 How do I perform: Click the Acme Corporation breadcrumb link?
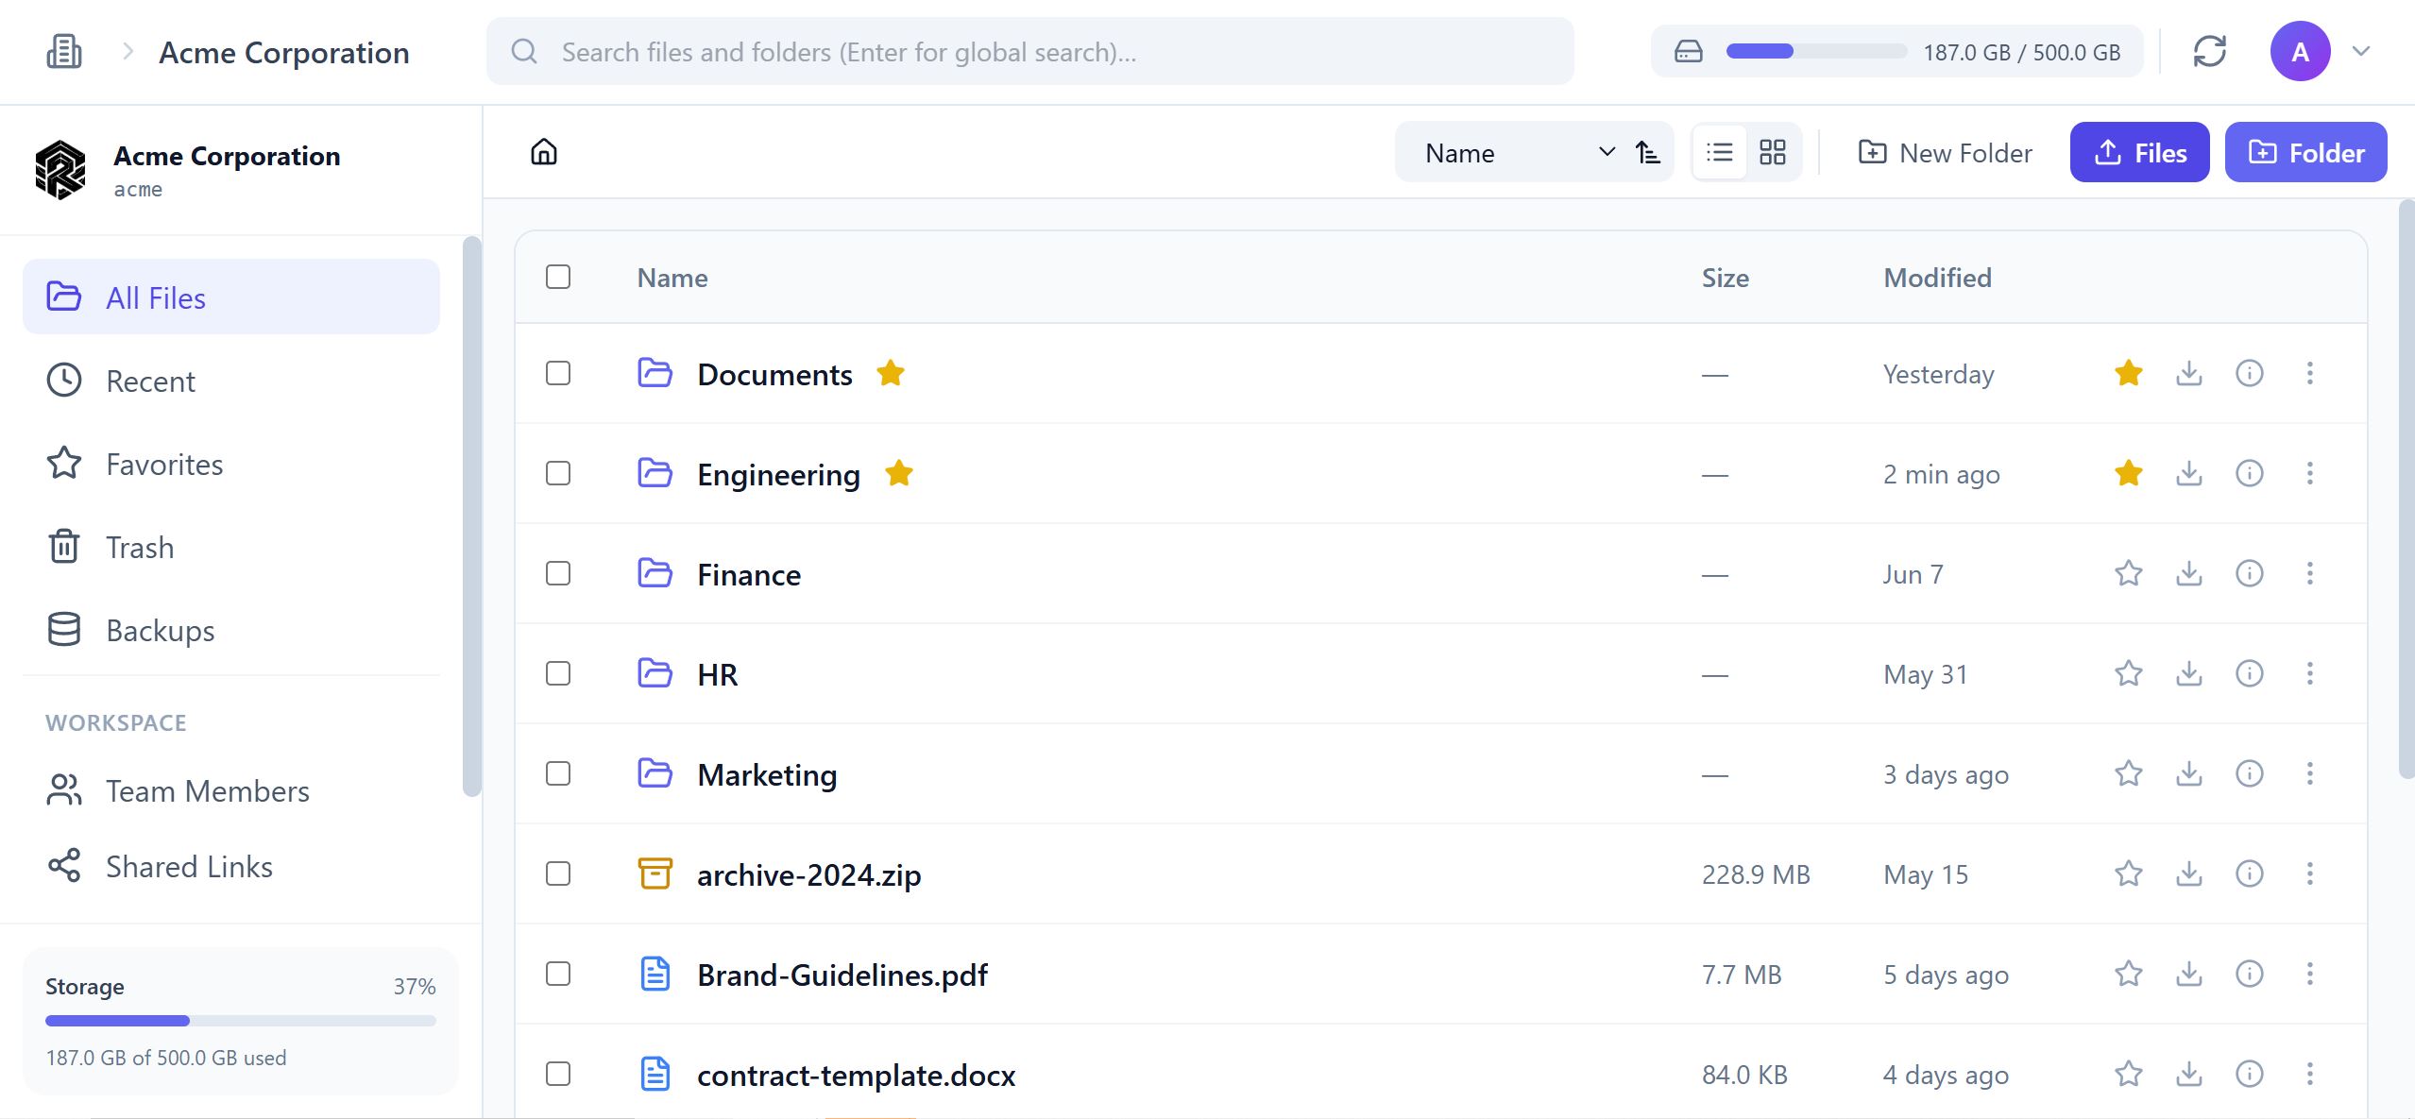pyautogui.click(x=283, y=53)
